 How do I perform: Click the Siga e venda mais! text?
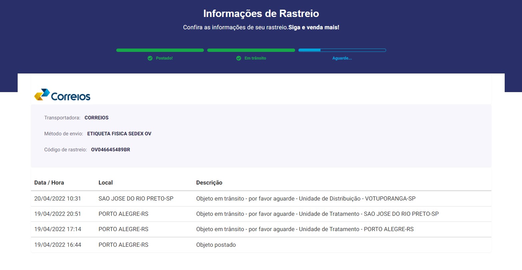click(314, 27)
